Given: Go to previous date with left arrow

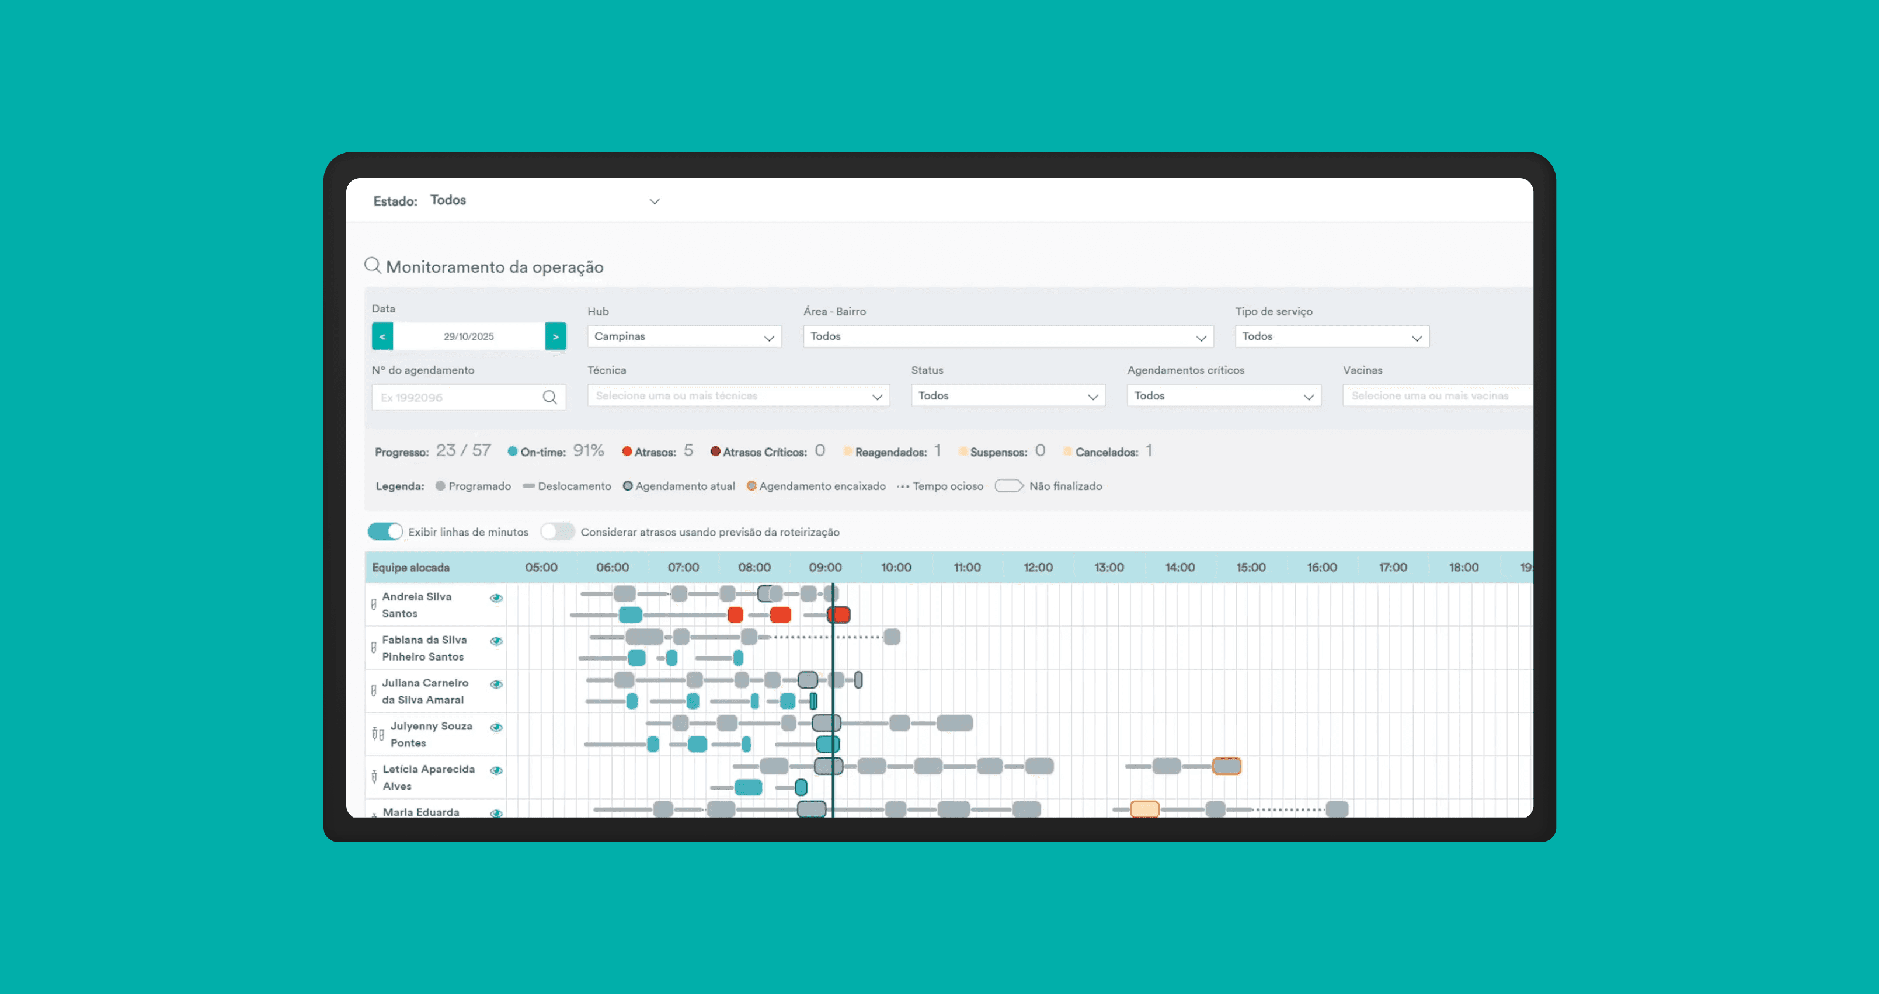Looking at the screenshot, I should [x=382, y=336].
